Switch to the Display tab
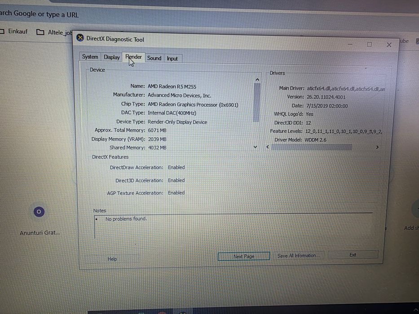 [112, 57]
